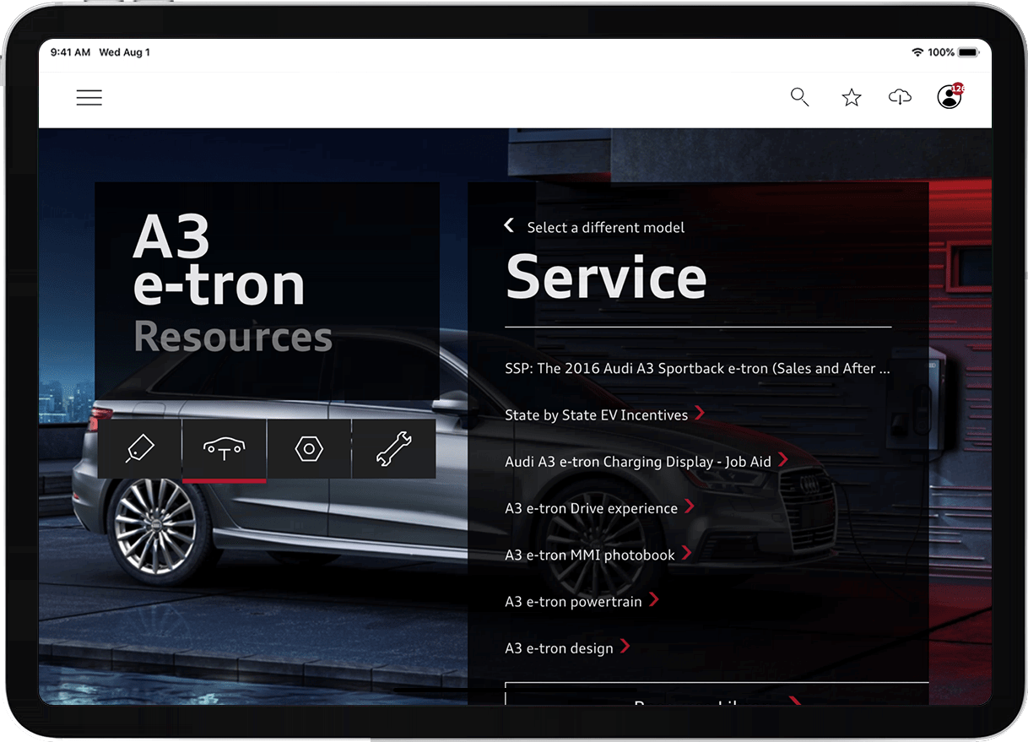This screenshot has height=742, width=1028.
Task: Go back with the left chevron
Action: [509, 225]
